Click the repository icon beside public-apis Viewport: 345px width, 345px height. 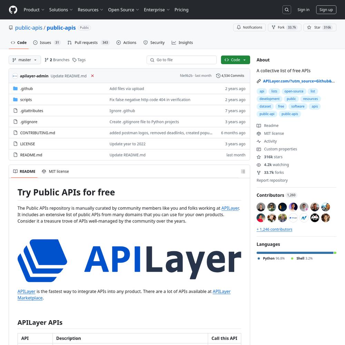click(x=11, y=28)
